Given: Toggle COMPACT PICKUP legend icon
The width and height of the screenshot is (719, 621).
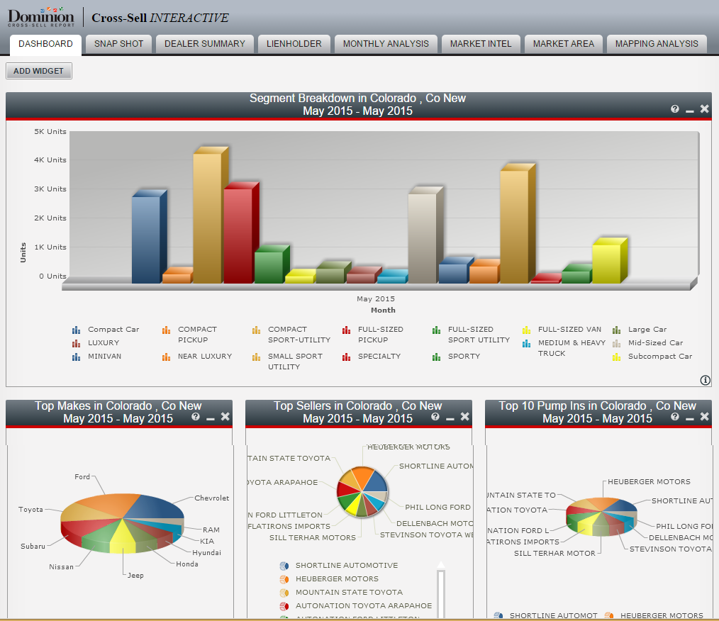Looking at the screenshot, I should 166,330.
